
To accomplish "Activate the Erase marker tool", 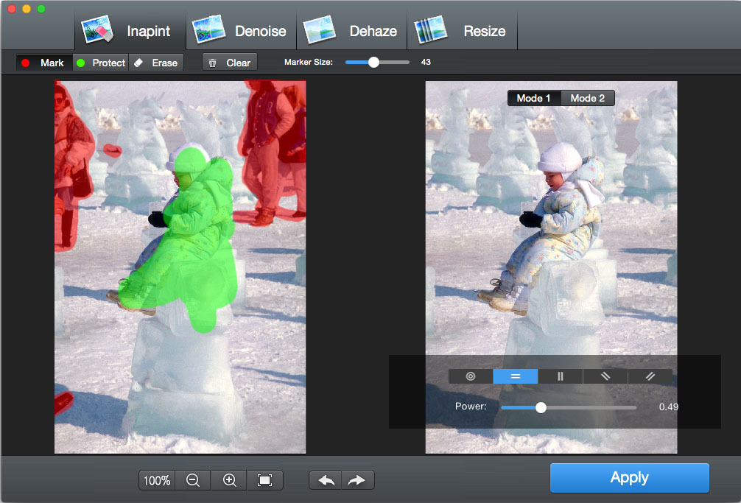I will (156, 63).
